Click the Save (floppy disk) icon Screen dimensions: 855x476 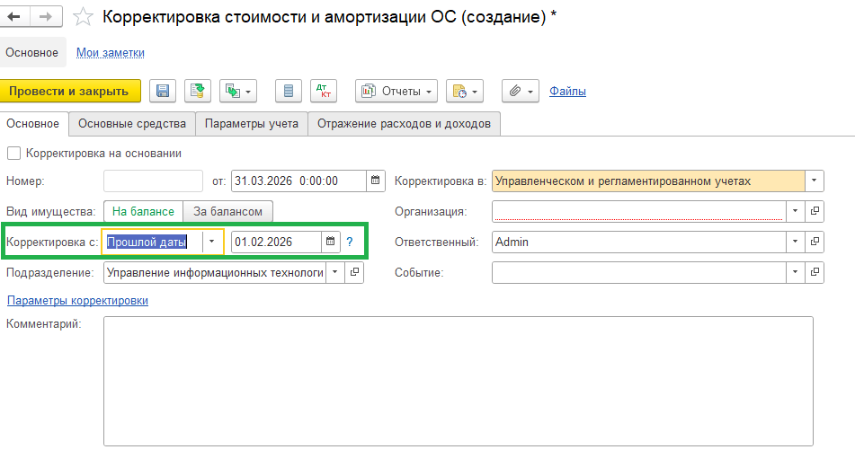(x=163, y=91)
